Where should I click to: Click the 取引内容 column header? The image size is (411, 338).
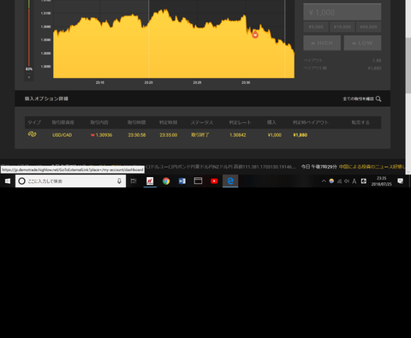[x=99, y=122]
